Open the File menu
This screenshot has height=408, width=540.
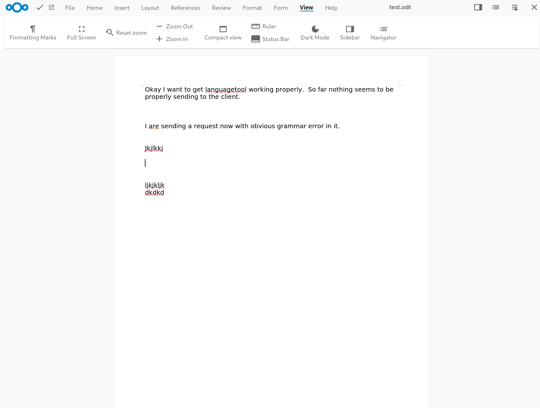(x=69, y=8)
